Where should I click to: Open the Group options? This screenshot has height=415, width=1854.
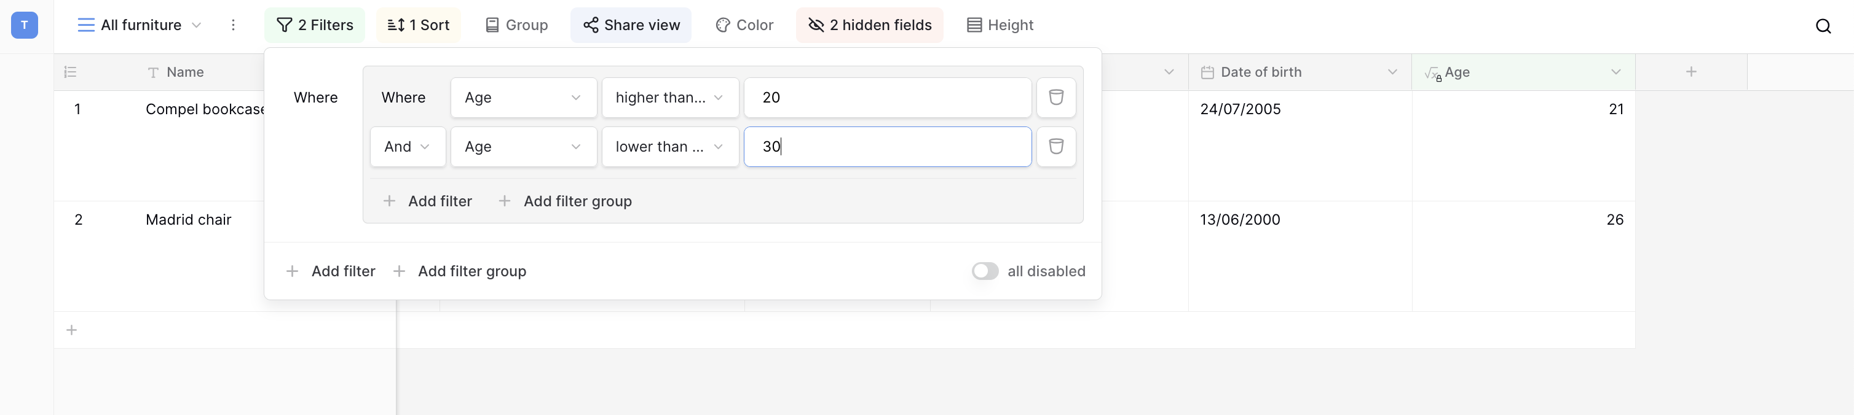516,25
